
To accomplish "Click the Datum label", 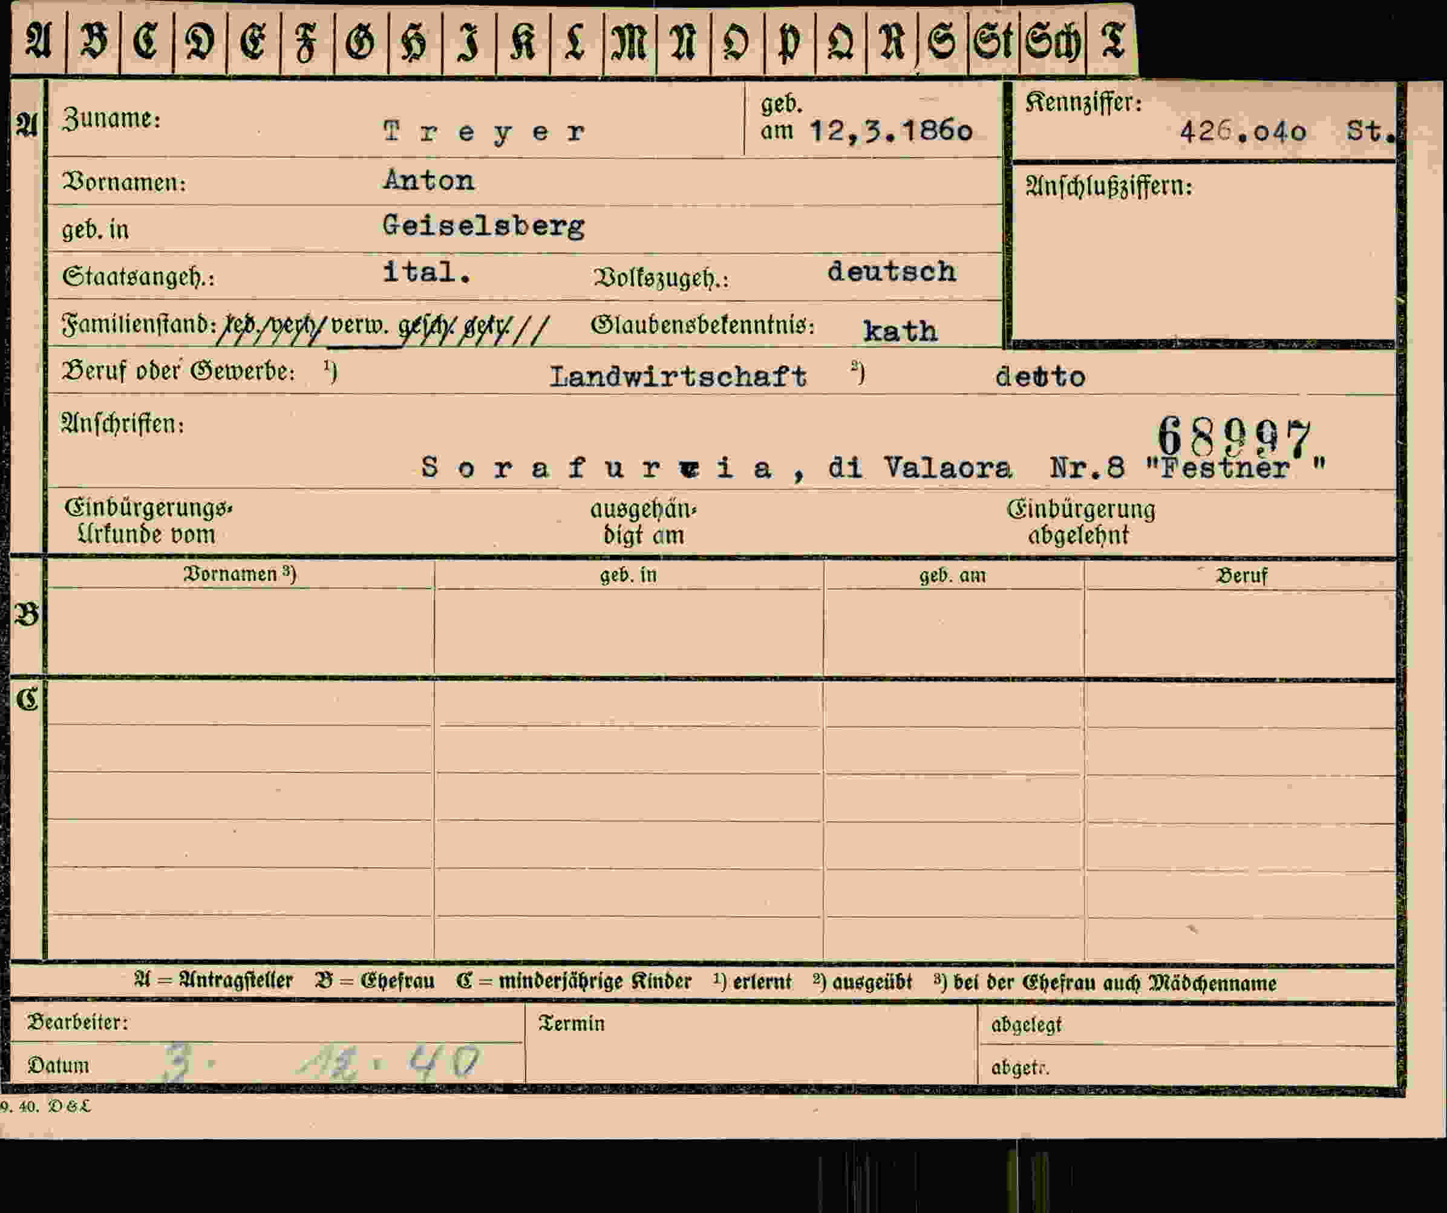I will click(59, 1065).
